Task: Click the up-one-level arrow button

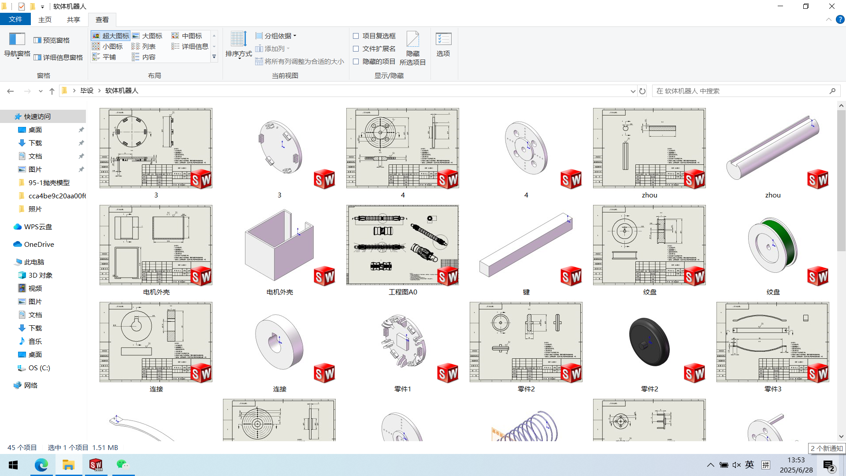Action: click(52, 91)
